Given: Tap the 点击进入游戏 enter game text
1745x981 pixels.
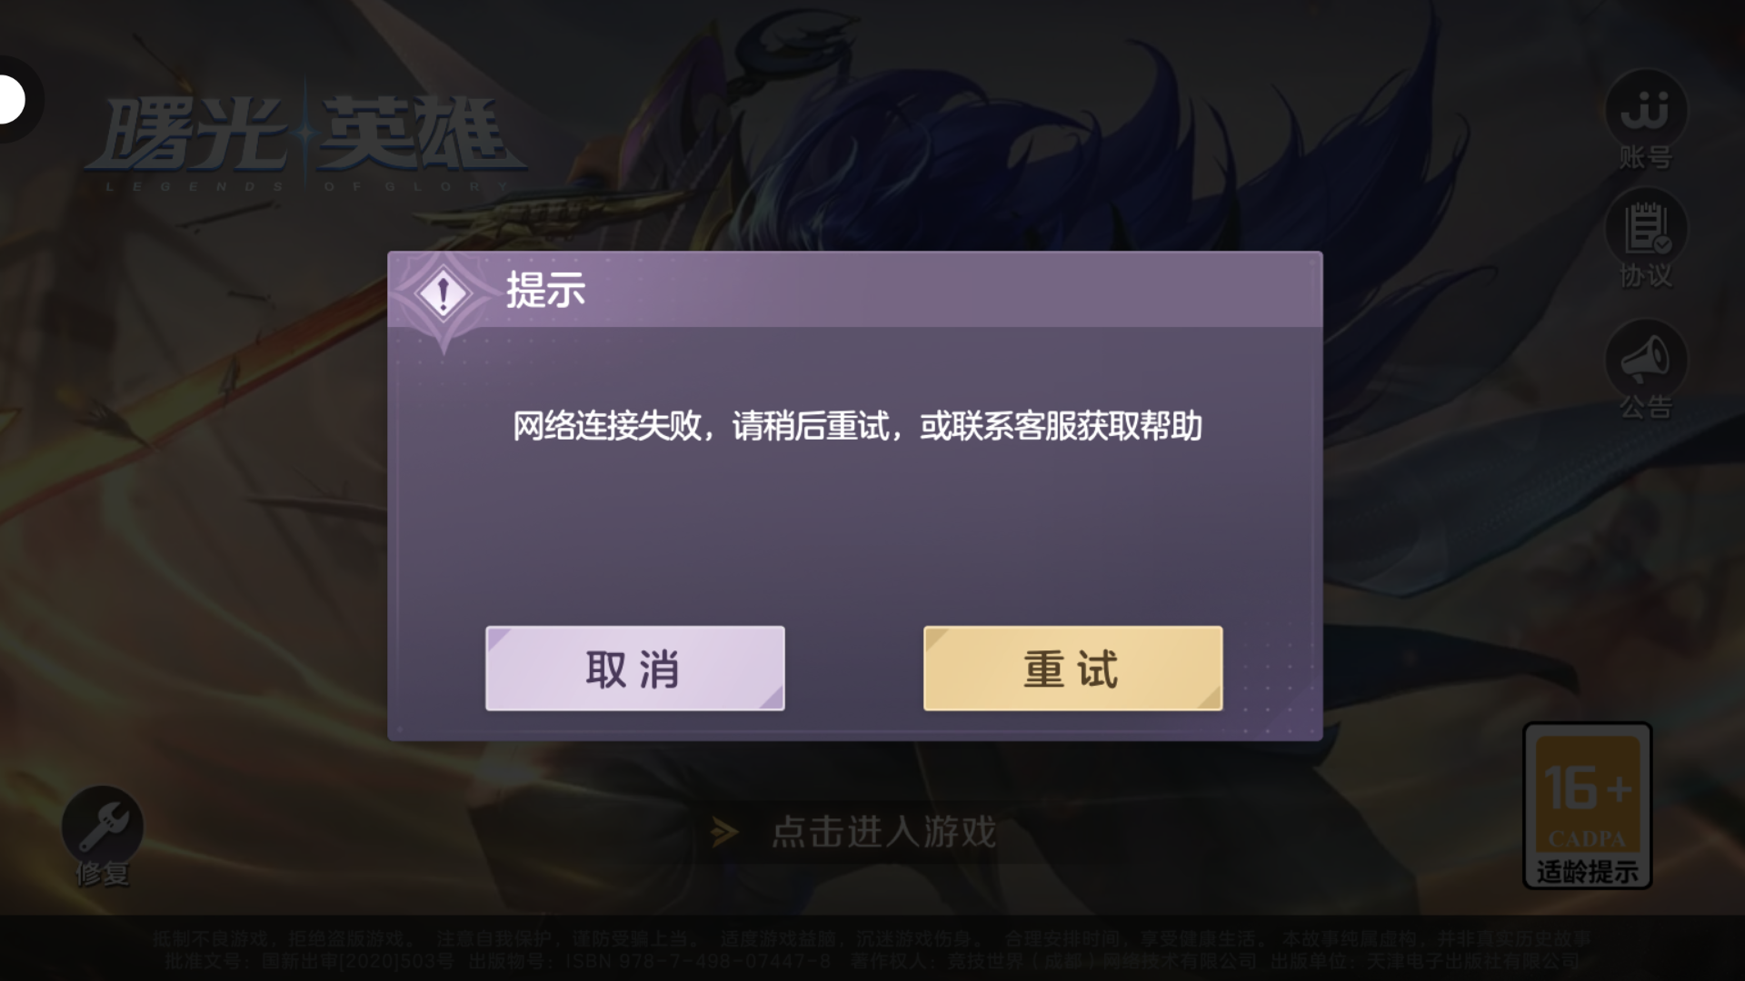Looking at the screenshot, I should tap(883, 832).
